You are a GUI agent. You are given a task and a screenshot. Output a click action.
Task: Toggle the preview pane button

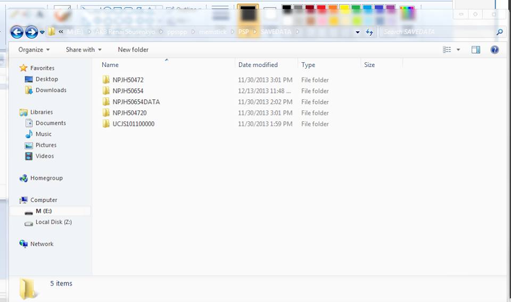pos(476,49)
